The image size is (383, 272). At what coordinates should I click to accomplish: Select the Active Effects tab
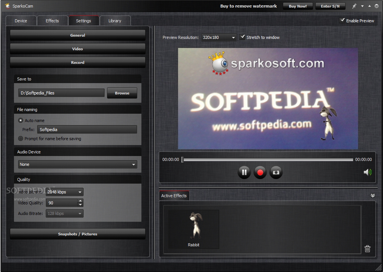(x=174, y=196)
